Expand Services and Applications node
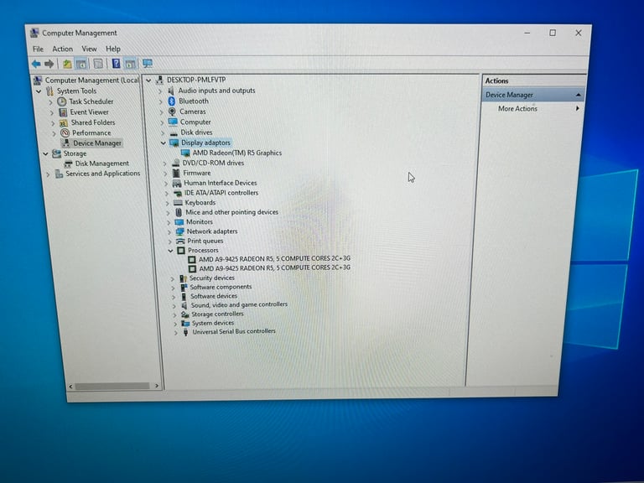Image resolution: width=644 pixels, height=483 pixels. point(48,174)
